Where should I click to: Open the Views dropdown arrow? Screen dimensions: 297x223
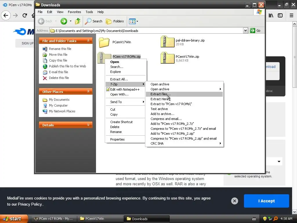pyautogui.click(x=137, y=21)
